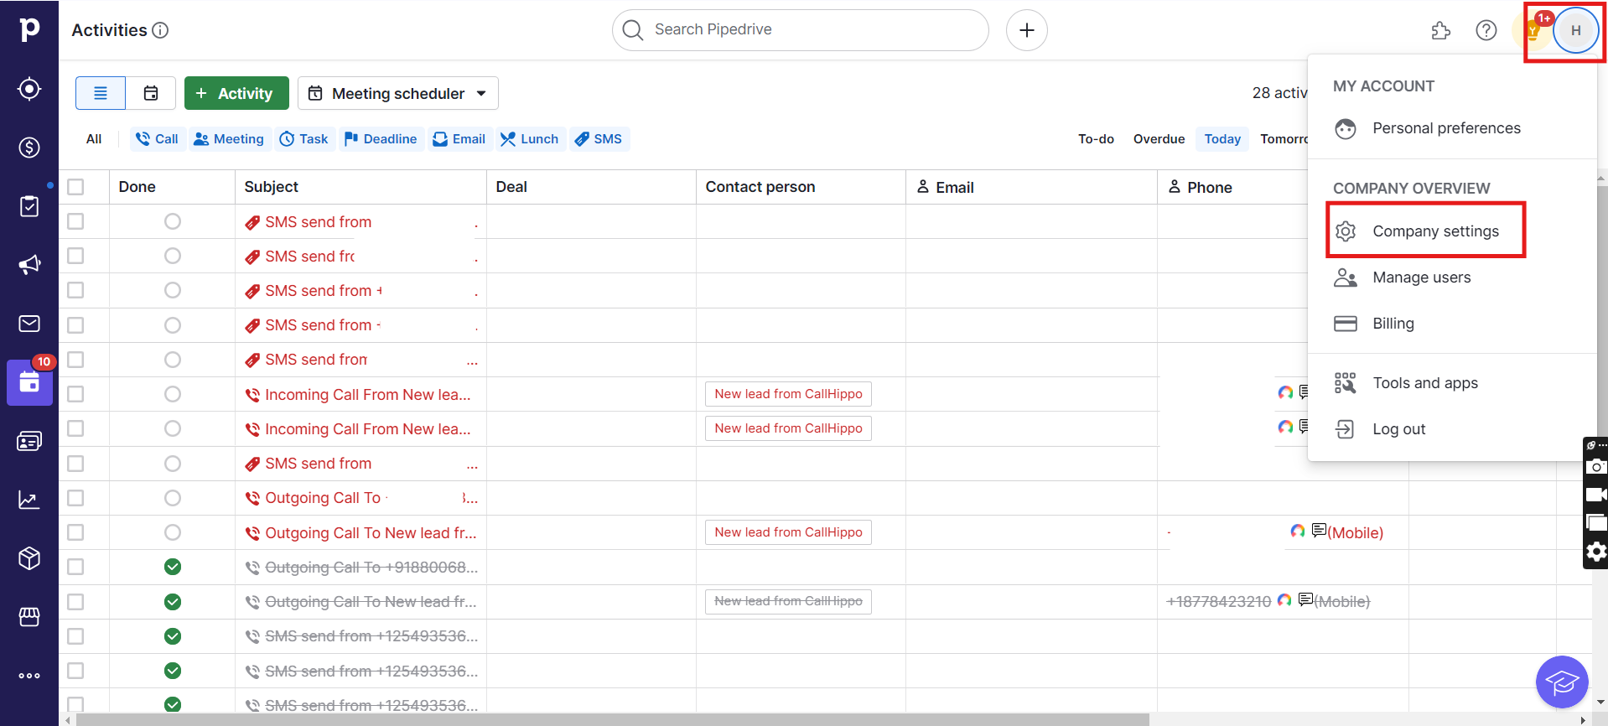Open the extensions puzzle icon

click(1440, 30)
